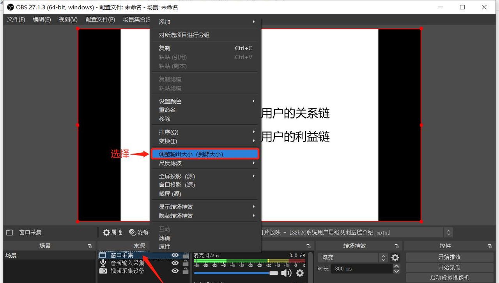Click the window icon of 窗口采集 source
Screen dimensions: 499x283
(x=103, y=255)
